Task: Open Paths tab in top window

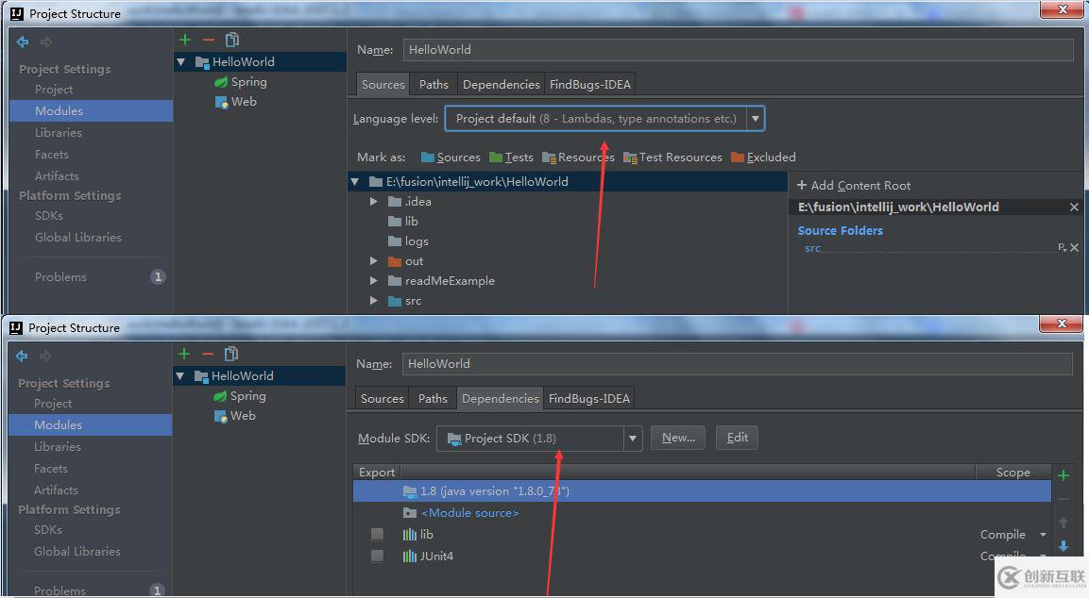Action: click(x=434, y=84)
